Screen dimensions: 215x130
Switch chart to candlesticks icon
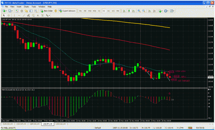129,11
